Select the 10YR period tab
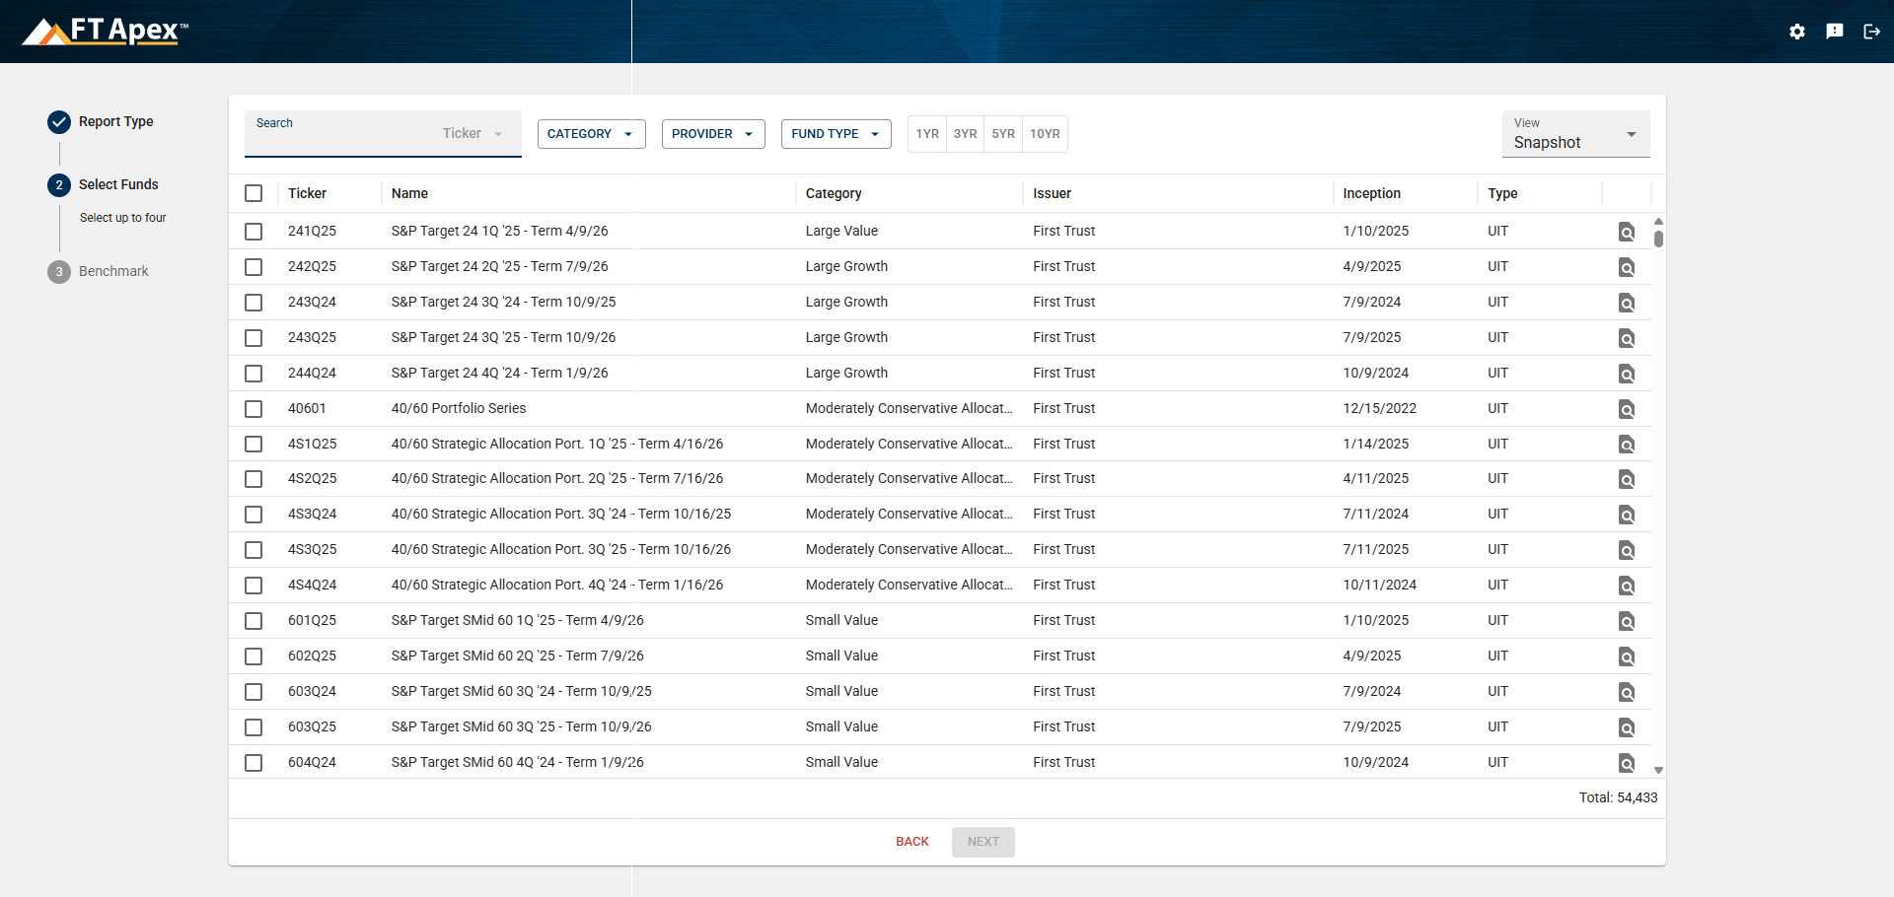Viewport: 1894px width, 897px height. pyautogui.click(x=1045, y=134)
